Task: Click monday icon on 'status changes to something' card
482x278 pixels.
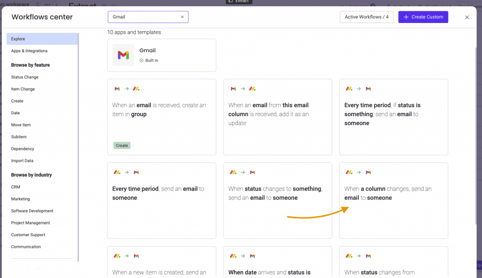Action: click(233, 172)
